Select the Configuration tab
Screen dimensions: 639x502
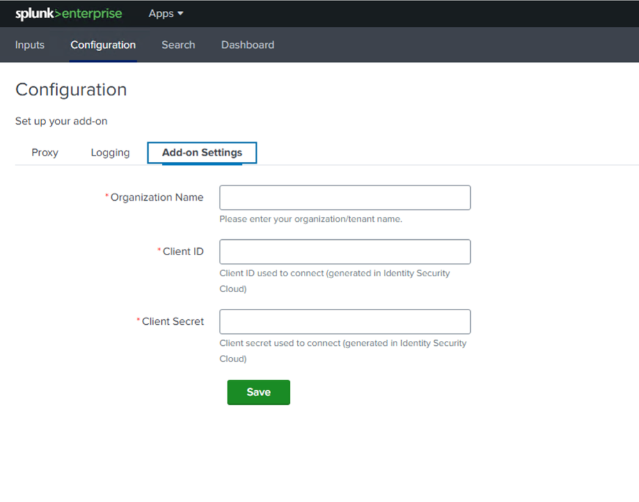(x=103, y=45)
